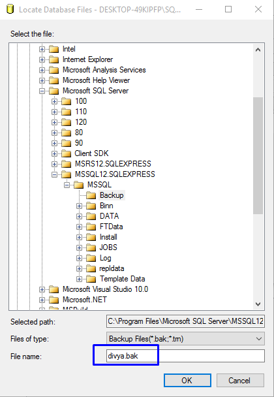Confirm with the OK button
Screen dimensions: 274x397
pos(187,380)
